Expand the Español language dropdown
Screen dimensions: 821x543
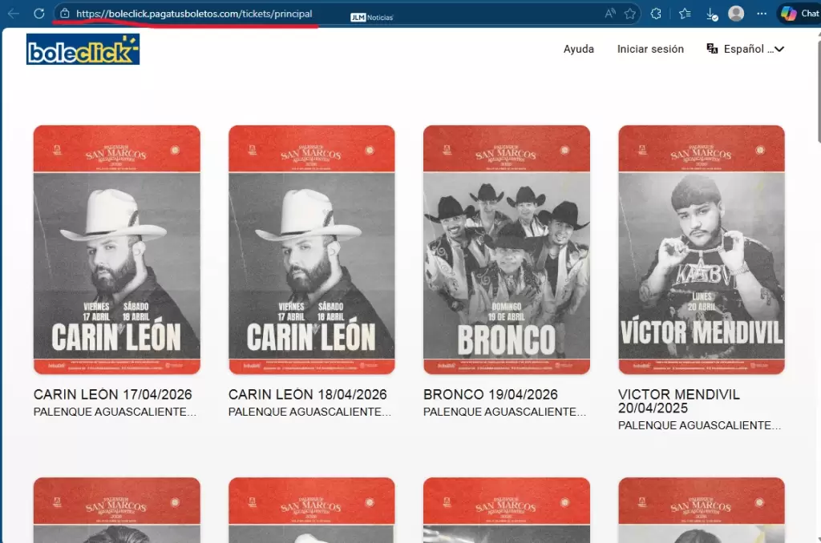(745, 49)
